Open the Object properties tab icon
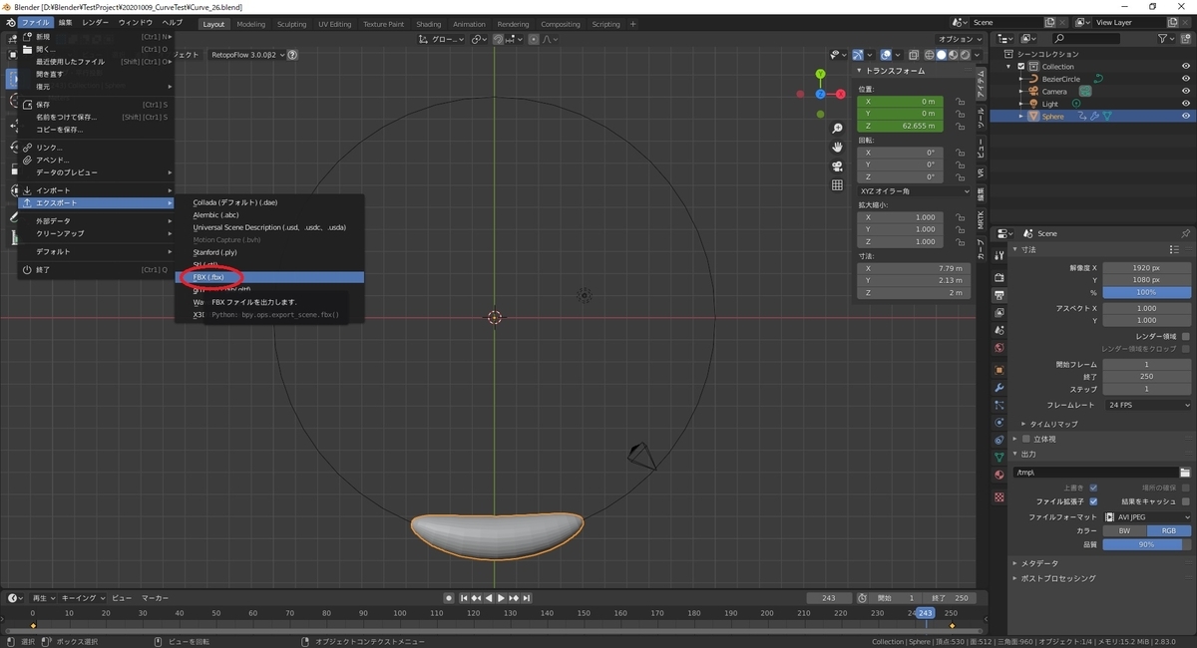1197x648 pixels. 999,370
